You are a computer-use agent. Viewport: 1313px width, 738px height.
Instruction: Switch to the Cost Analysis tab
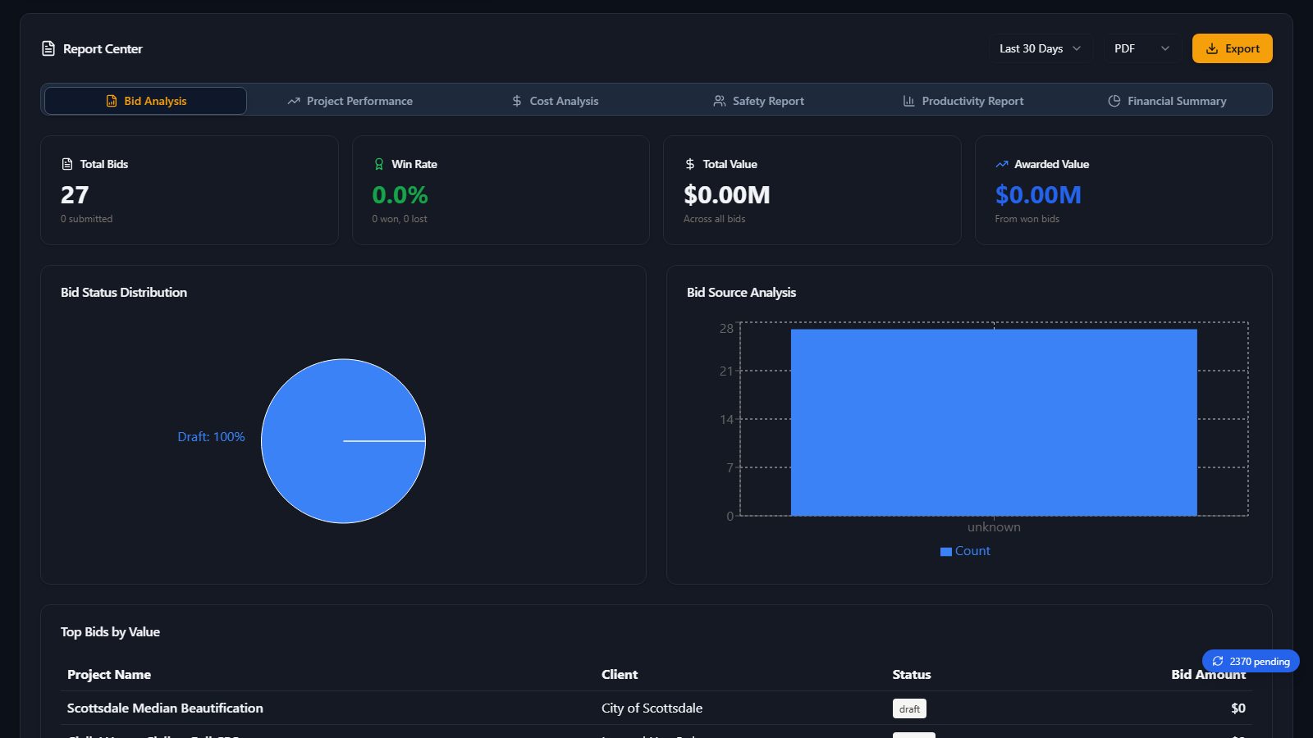pyautogui.click(x=555, y=101)
